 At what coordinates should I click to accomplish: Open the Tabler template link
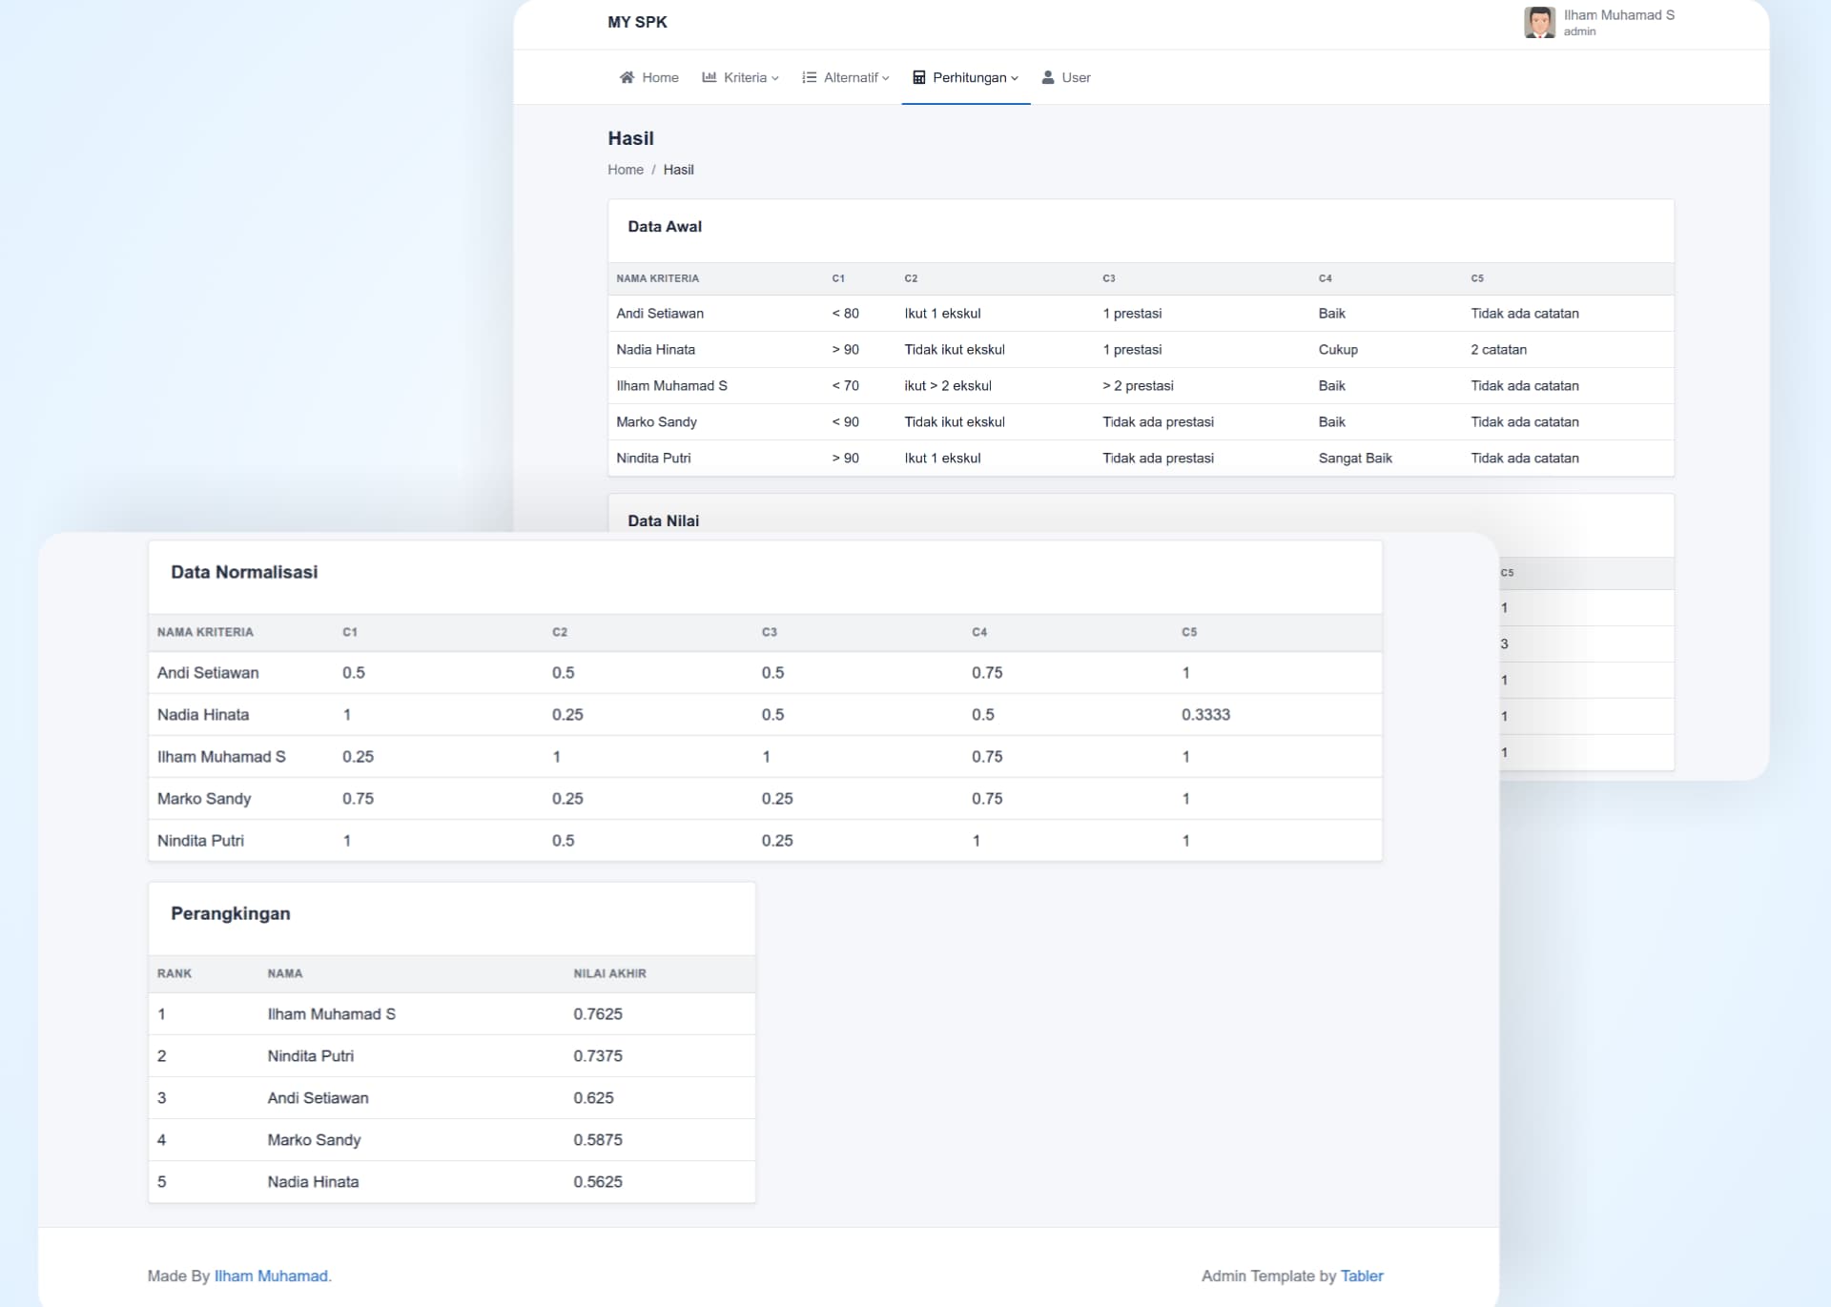[x=1362, y=1276]
